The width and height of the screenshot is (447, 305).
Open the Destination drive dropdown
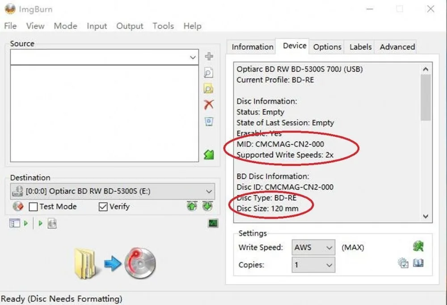tap(209, 191)
